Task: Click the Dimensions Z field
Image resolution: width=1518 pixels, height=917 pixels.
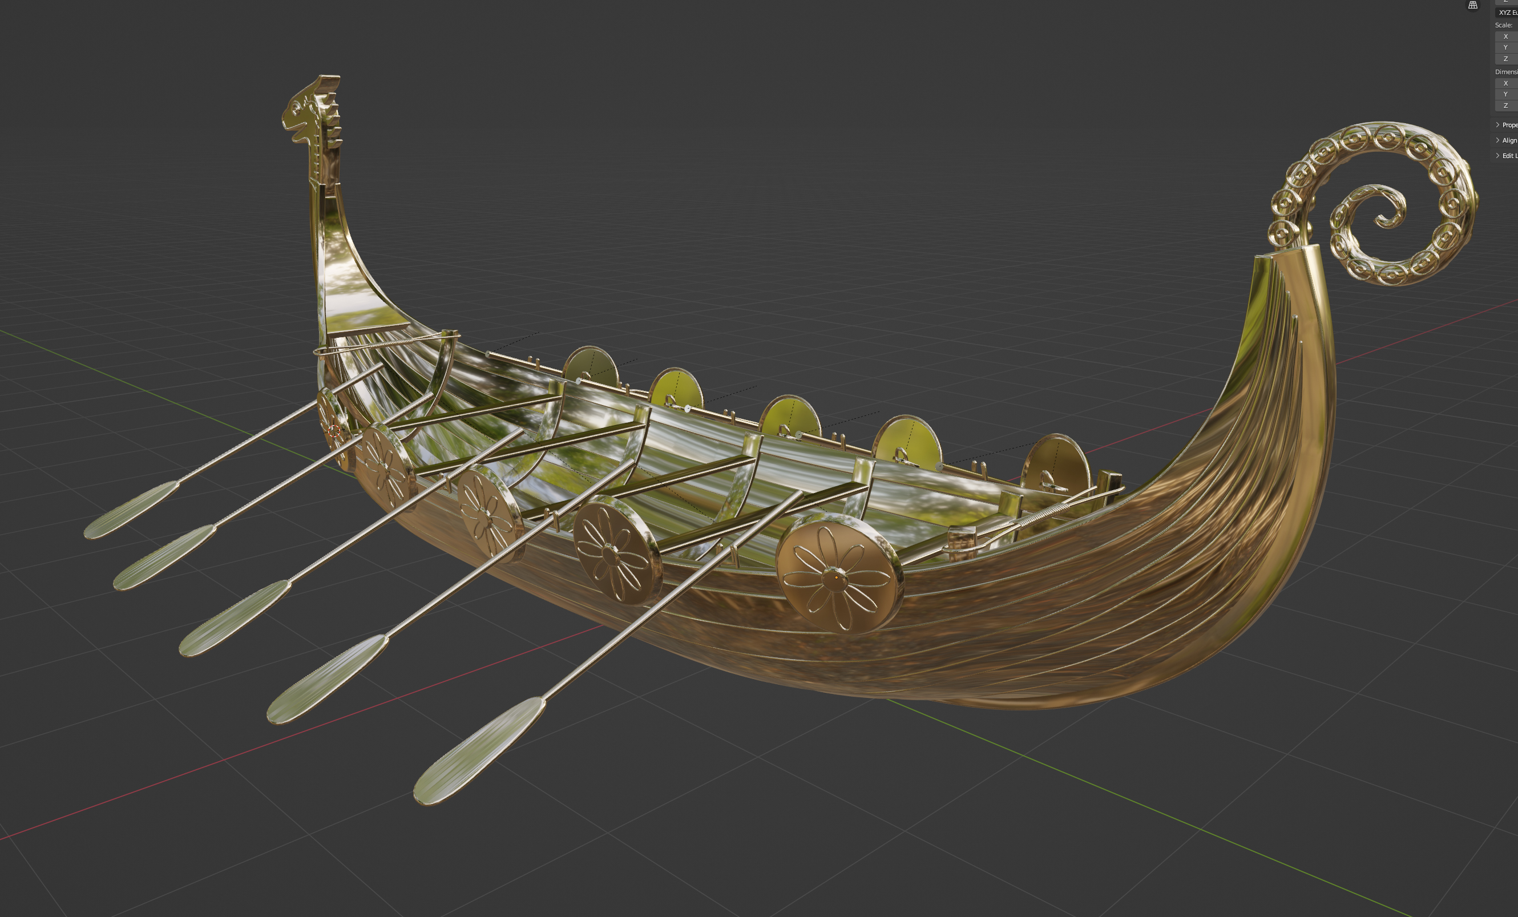Action: [x=1507, y=106]
